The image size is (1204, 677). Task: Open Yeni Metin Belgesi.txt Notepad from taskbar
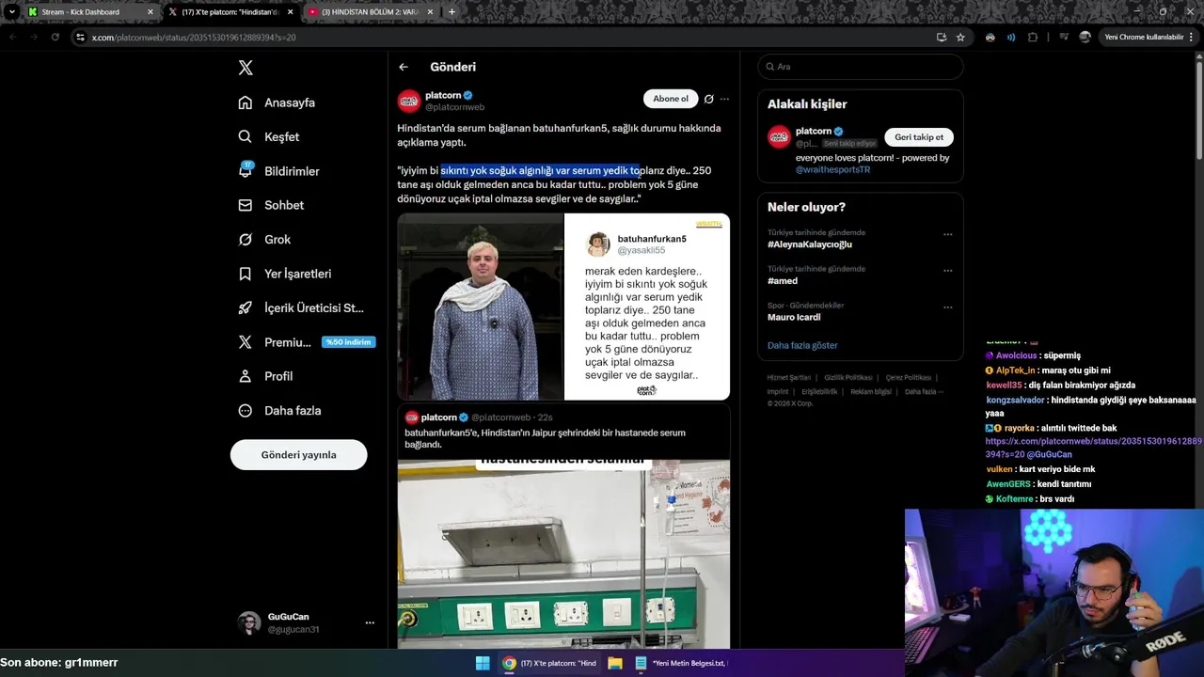pos(682,663)
